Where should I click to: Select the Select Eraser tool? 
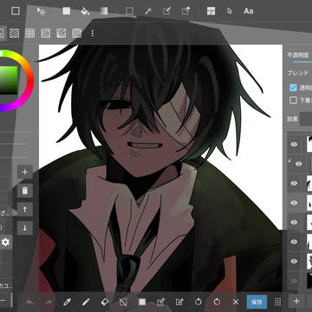[185, 11]
